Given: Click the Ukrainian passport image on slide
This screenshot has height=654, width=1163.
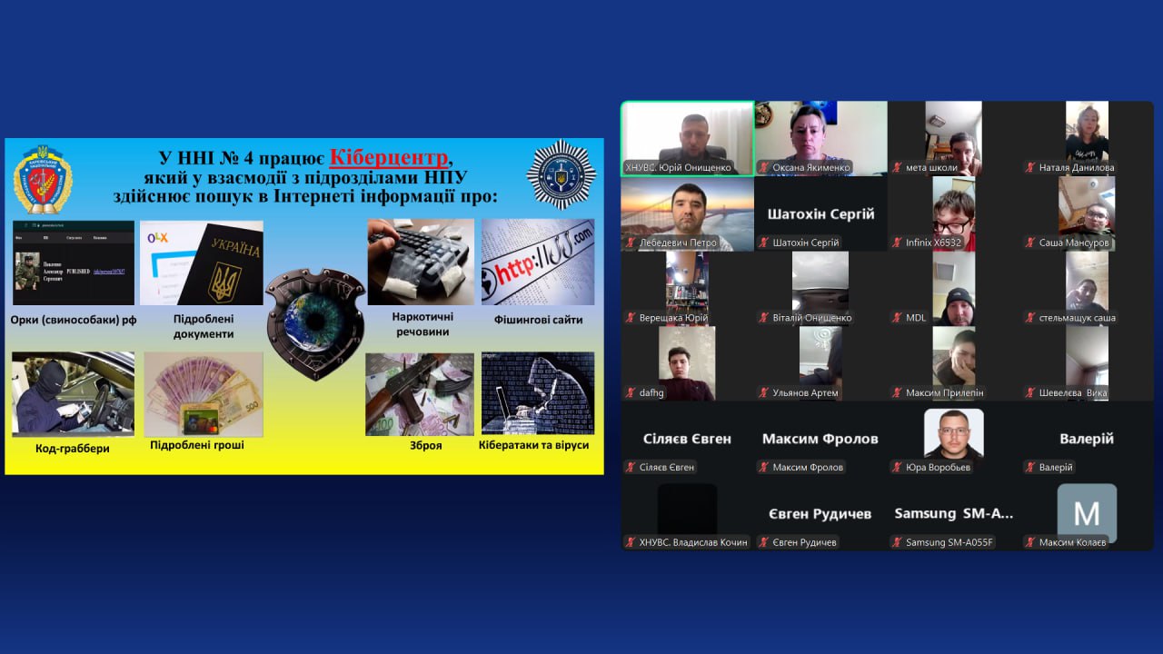Looking at the screenshot, I should [202, 262].
